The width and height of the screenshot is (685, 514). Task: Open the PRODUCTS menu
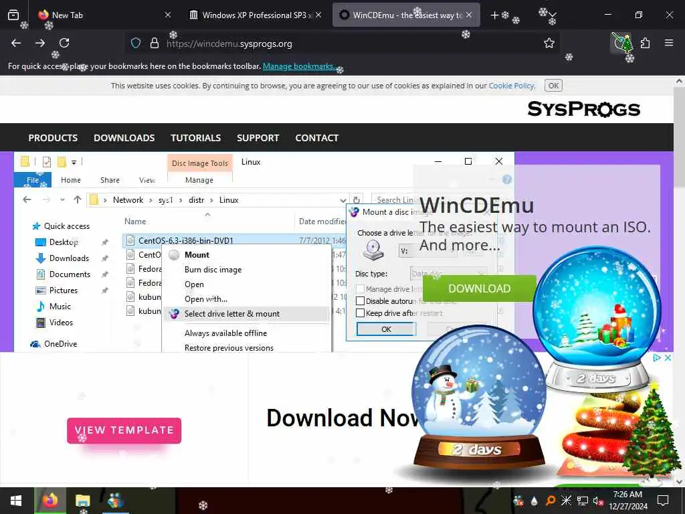[53, 138]
